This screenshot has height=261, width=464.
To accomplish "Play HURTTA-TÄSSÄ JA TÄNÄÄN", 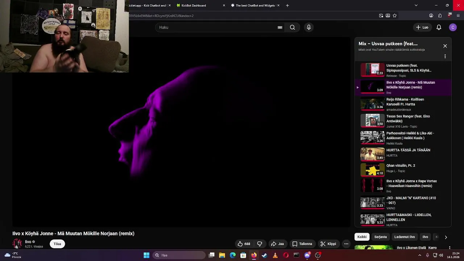I will pos(403,154).
